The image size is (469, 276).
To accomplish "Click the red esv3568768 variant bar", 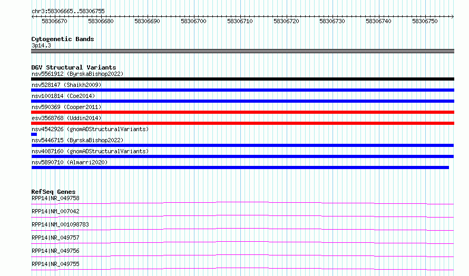I will 242,123.
